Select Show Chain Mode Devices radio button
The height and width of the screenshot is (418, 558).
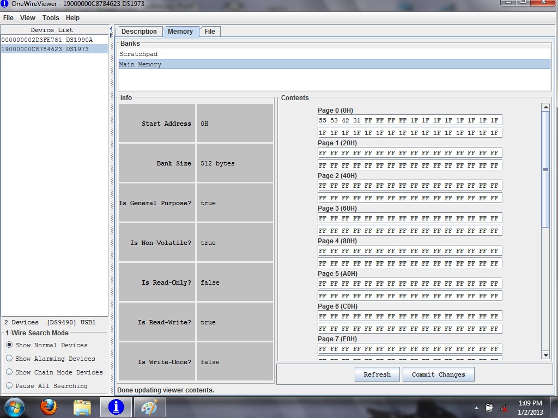[9, 372]
